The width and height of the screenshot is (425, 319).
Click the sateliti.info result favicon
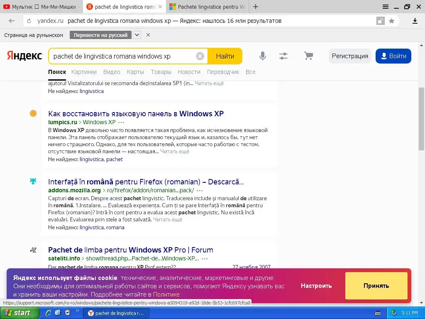tap(33, 250)
